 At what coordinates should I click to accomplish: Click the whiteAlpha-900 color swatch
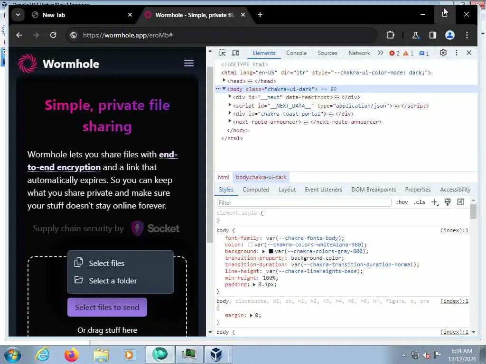tap(251, 245)
